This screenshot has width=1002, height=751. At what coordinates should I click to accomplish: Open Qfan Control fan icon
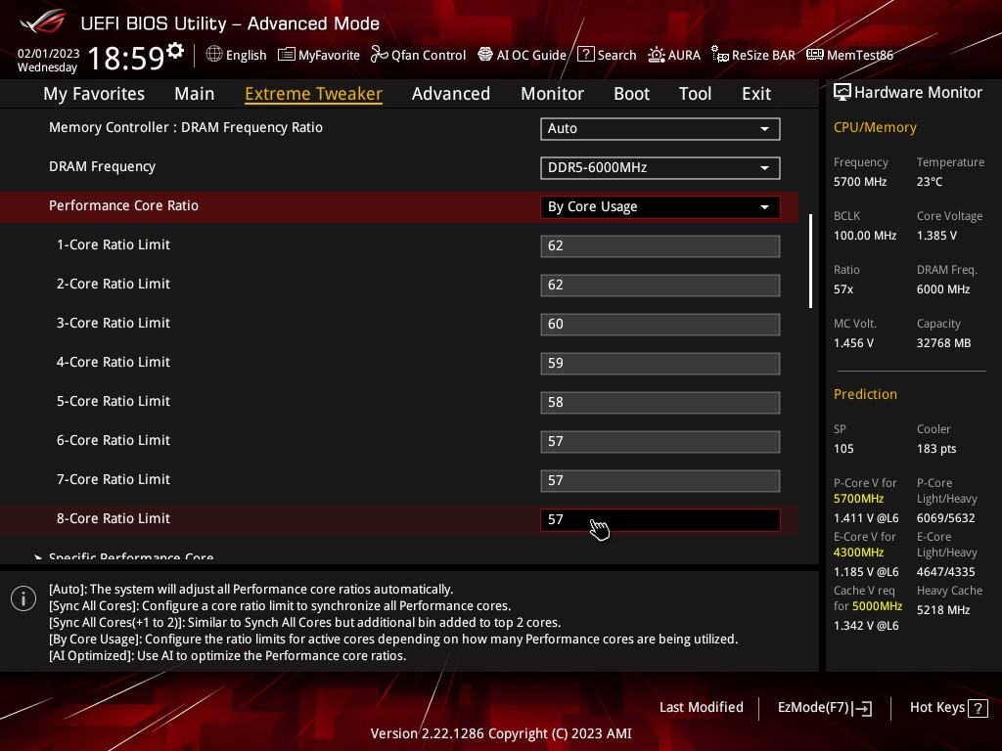[379, 55]
